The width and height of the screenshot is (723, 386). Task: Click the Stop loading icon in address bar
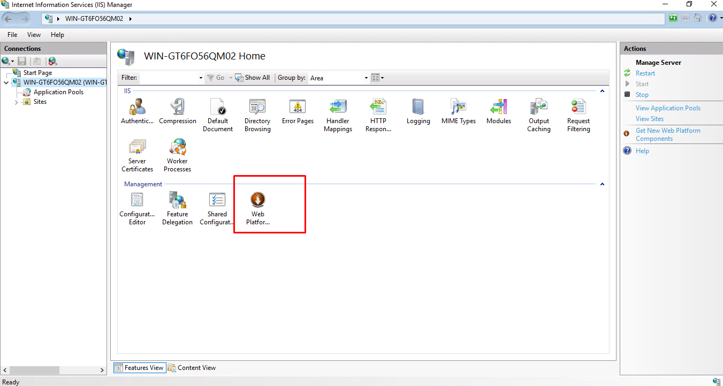(x=686, y=18)
